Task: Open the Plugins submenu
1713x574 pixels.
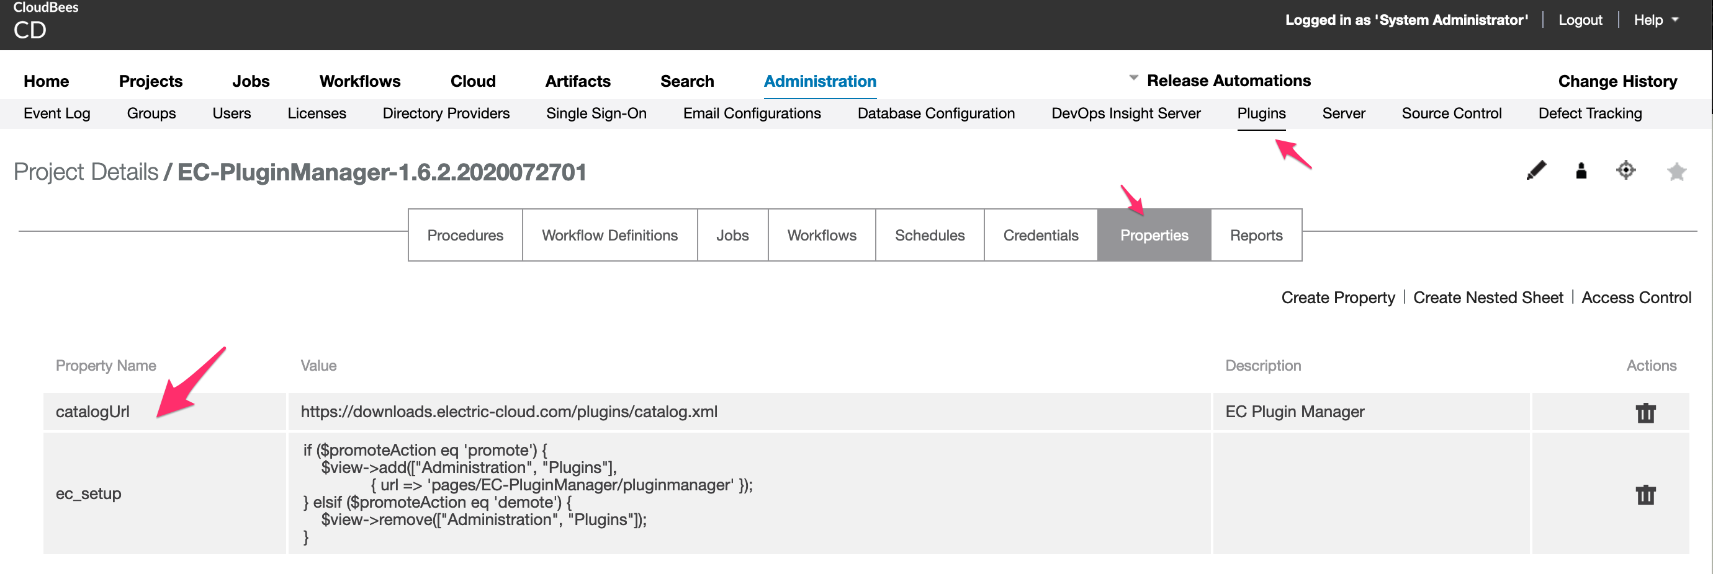Action: [x=1261, y=113]
